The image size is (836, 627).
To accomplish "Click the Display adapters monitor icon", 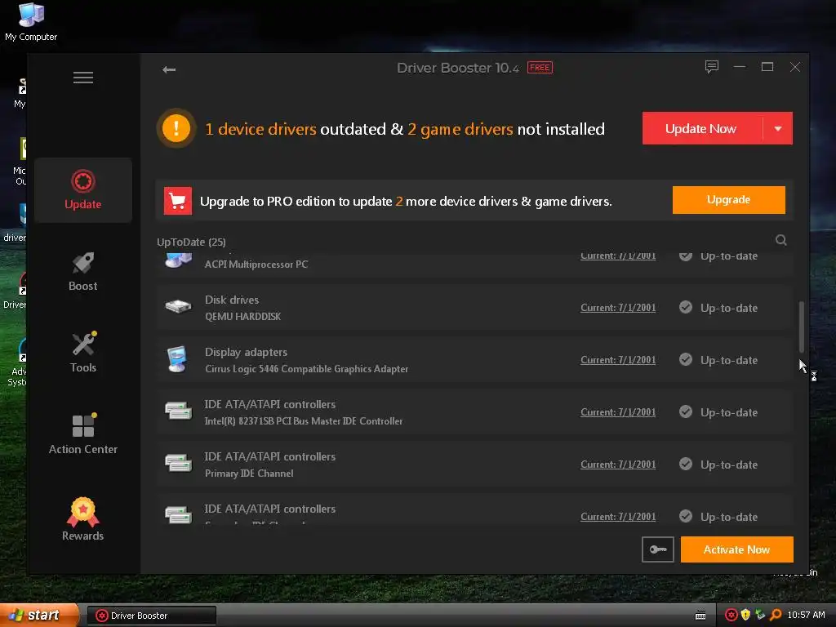I will click(x=177, y=359).
